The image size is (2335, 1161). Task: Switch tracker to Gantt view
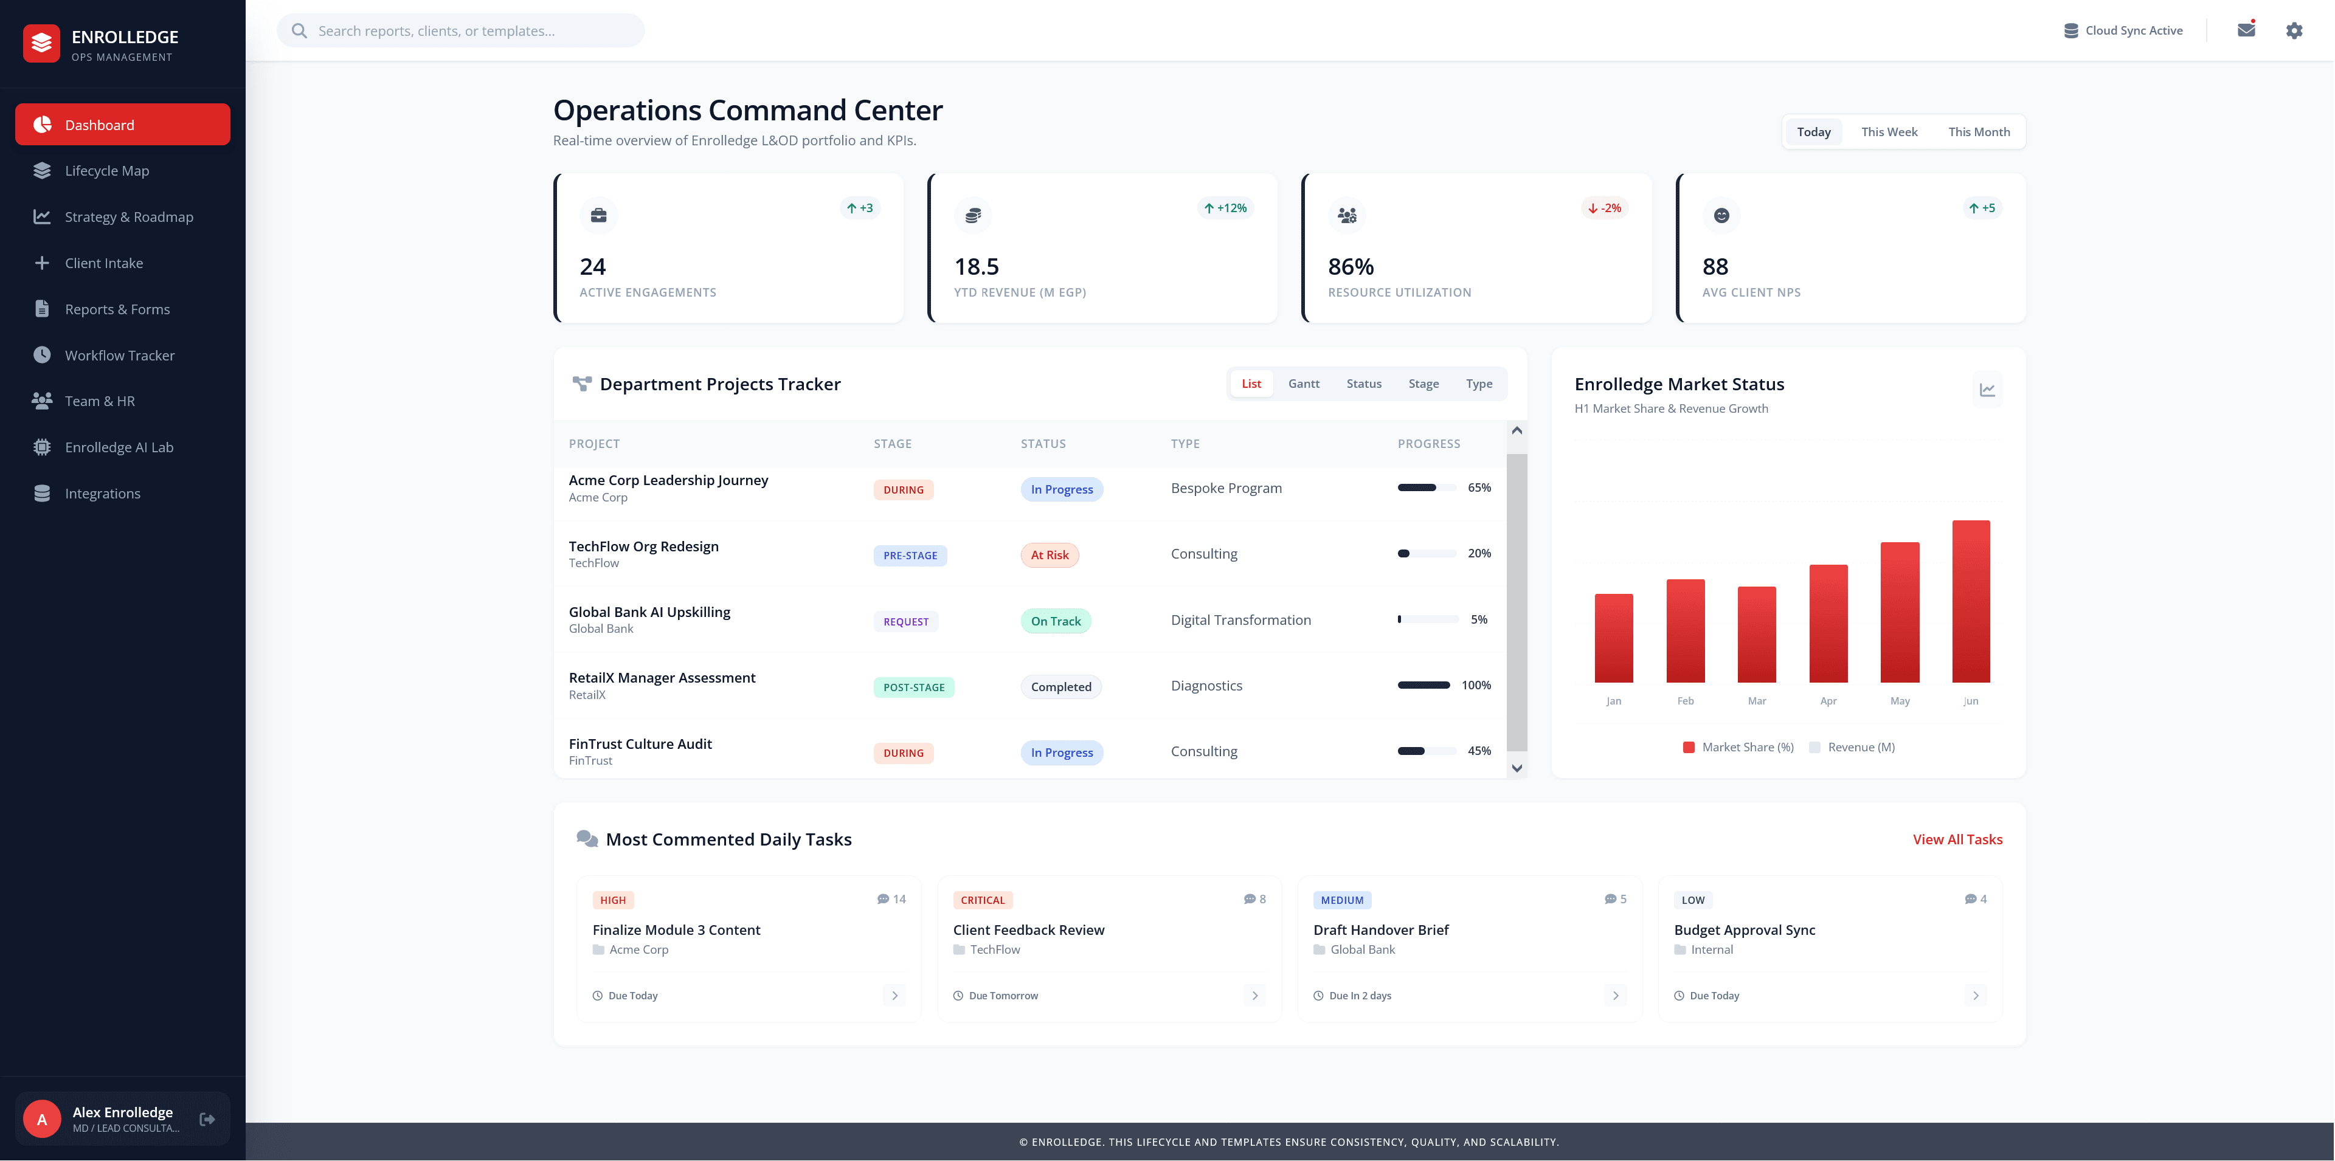pos(1304,384)
